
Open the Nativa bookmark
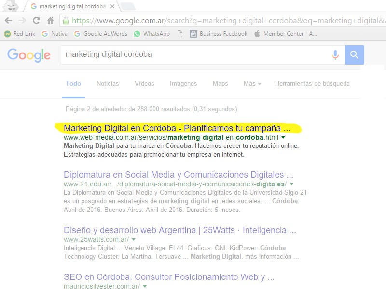point(55,34)
